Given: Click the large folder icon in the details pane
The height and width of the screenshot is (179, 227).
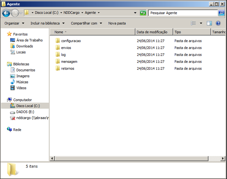Looking at the screenshot, I should click(12, 170).
